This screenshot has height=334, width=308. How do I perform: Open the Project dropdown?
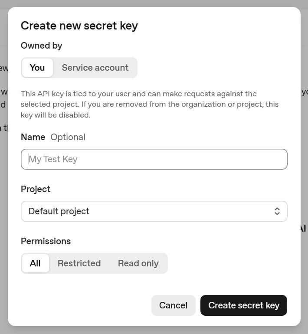[154, 211]
